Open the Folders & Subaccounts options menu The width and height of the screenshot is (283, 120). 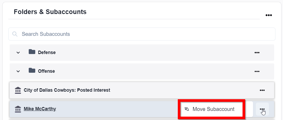[269, 15]
